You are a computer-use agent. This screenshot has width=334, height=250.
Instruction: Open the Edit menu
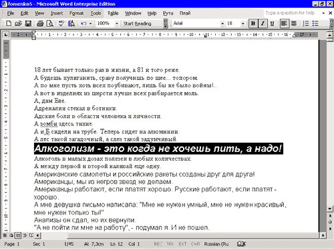tap(24, 13)
